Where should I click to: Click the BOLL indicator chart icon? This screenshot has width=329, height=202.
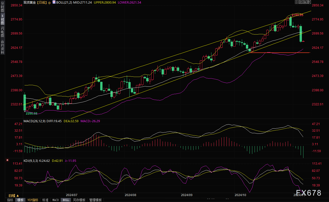(54, 2)
